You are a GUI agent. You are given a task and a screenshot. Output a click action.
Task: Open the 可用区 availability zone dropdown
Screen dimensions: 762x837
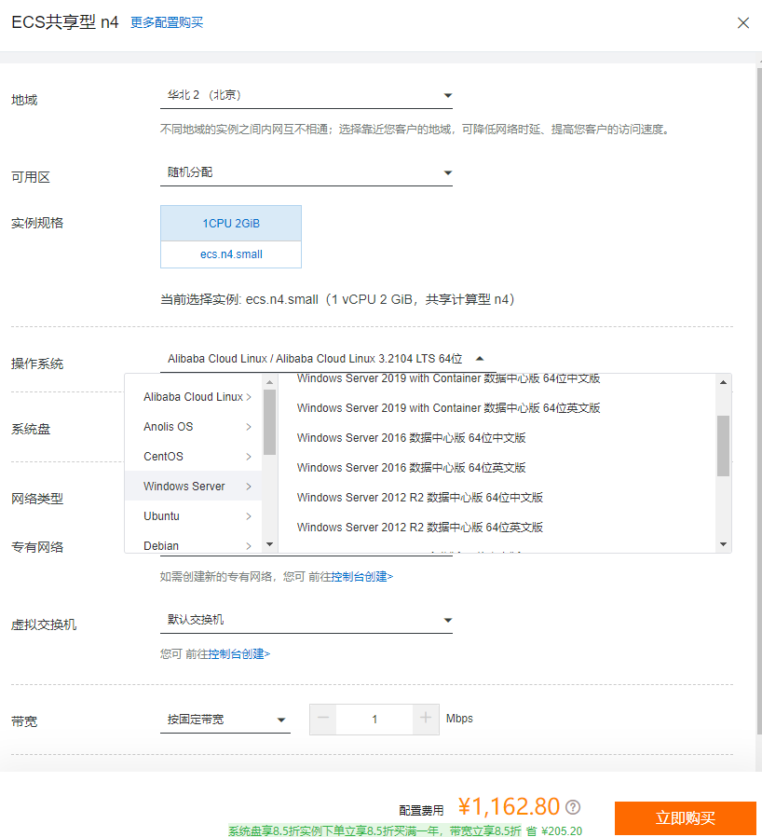click(x=306, y=173)
